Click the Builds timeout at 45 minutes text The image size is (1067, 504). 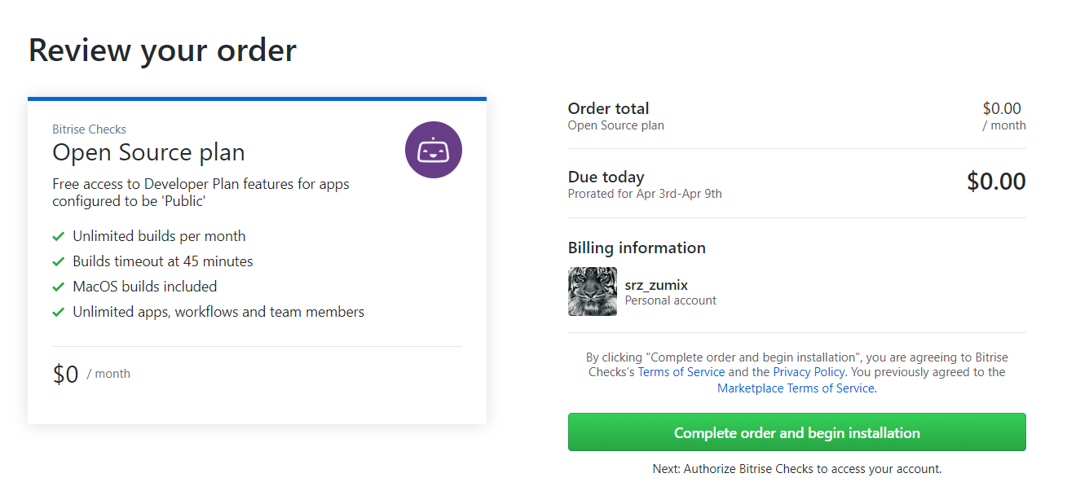(163, 261)
